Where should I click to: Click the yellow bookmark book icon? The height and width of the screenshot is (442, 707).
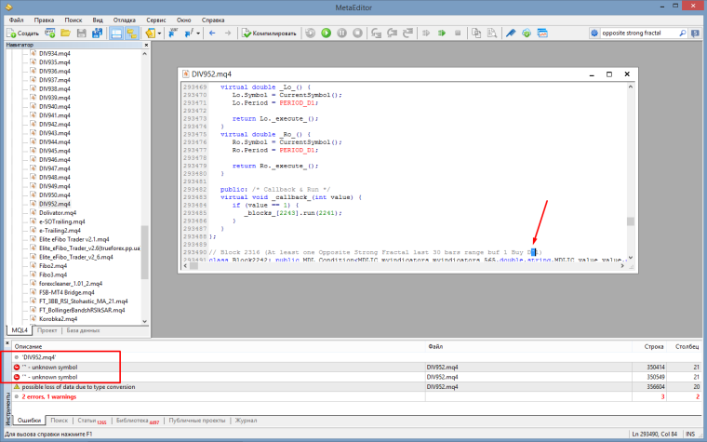(150, 33)
